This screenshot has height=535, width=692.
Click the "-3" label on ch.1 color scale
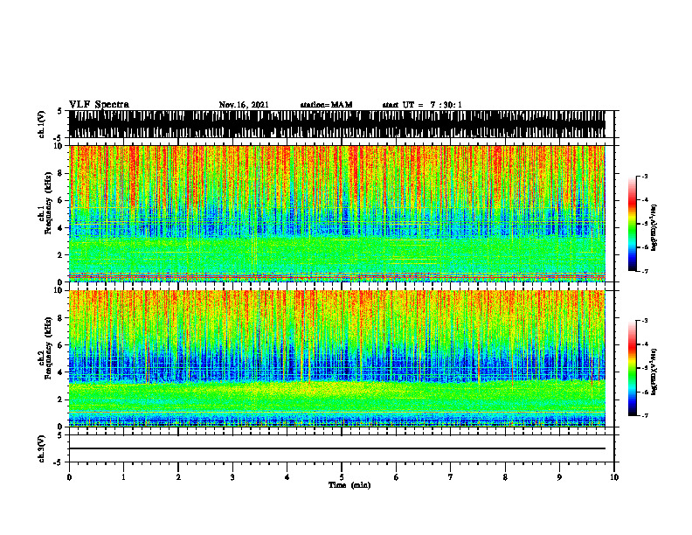(x=645, y=177)
